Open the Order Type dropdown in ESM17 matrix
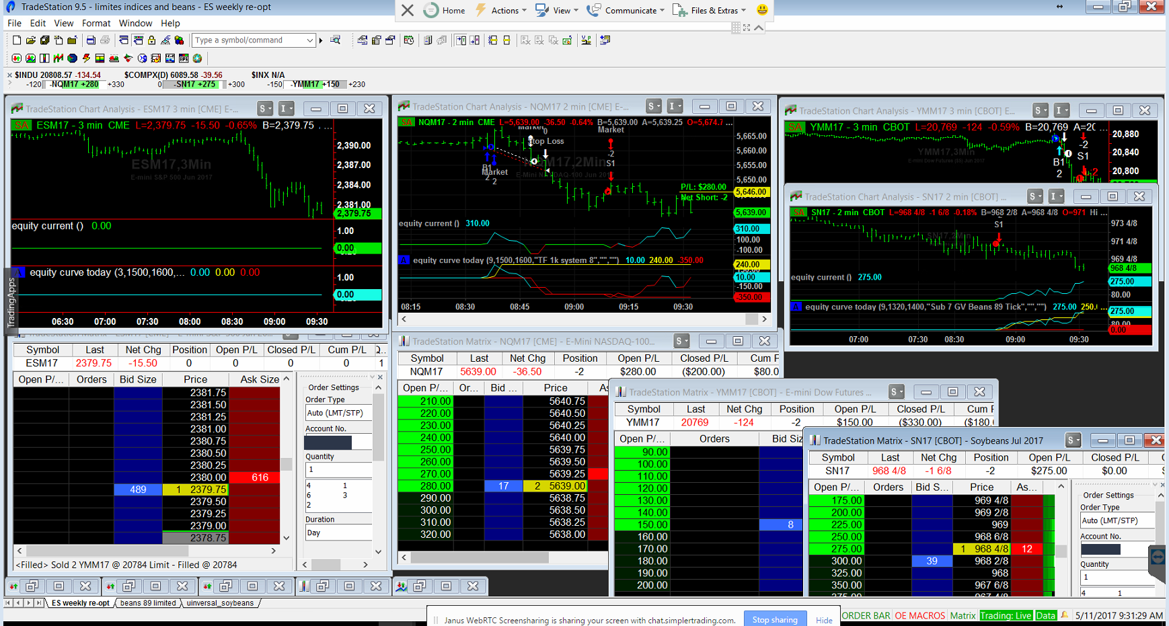The image size is (1169, 626). point(338,413)
